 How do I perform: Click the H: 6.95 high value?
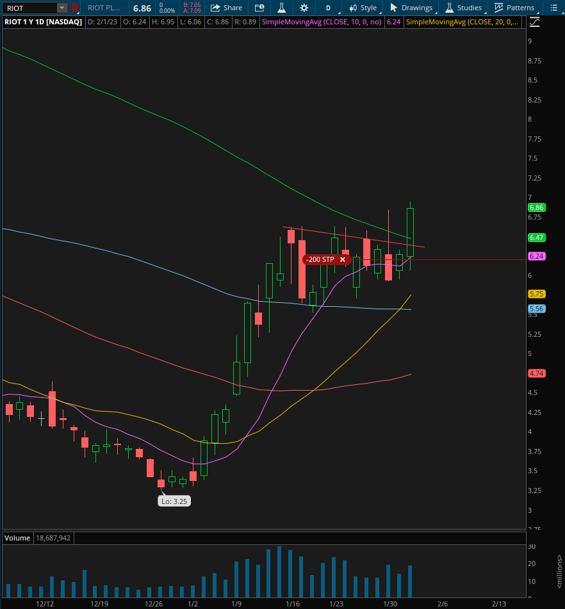(163, 22)
